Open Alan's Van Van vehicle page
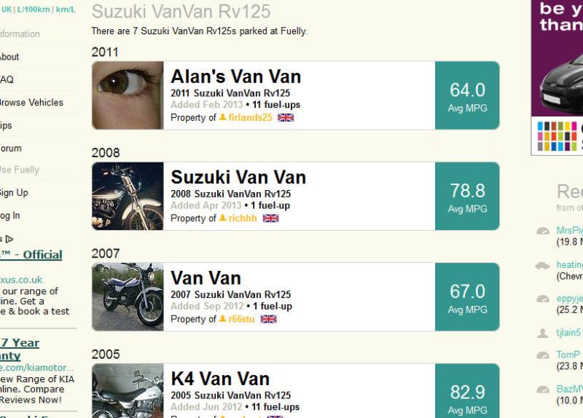 pyautogui.click(x=235, y=76)
